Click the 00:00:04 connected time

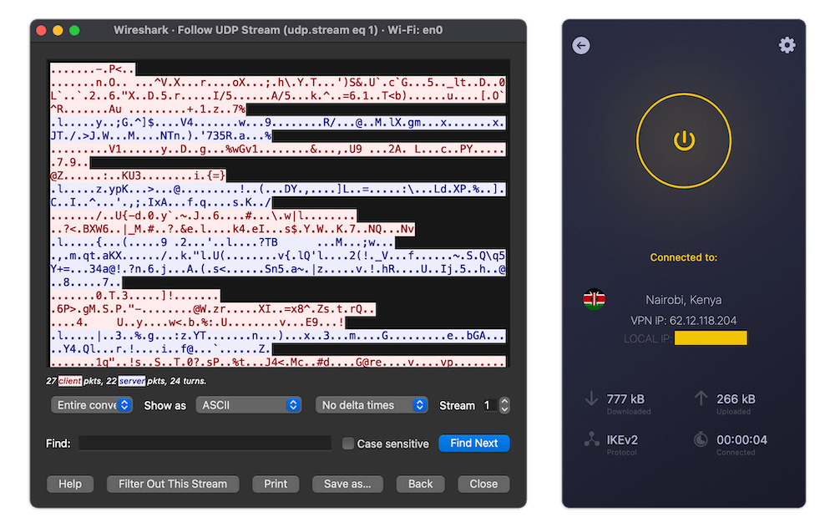tap(741, 440)
